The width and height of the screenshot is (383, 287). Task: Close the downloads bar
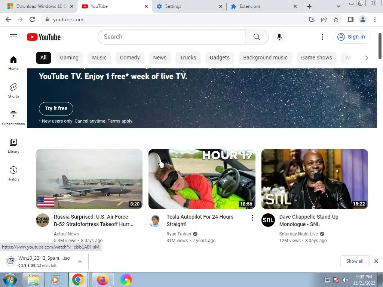[376, 261]
